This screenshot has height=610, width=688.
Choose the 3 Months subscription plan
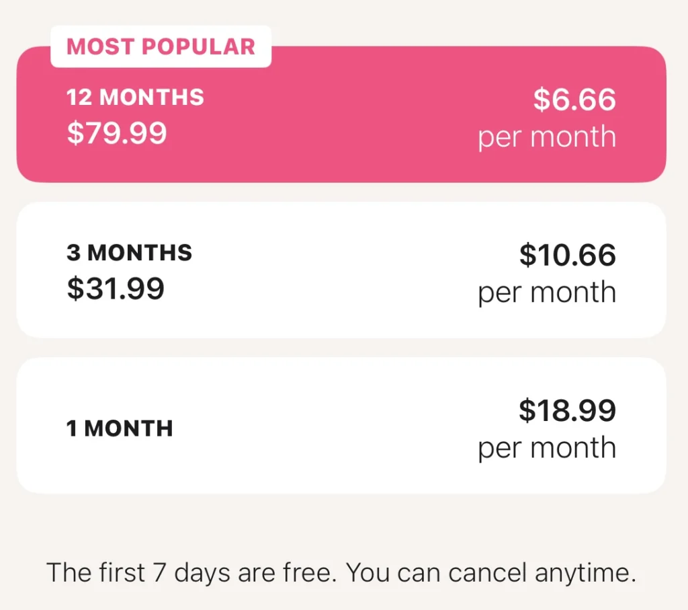(341, 270)
